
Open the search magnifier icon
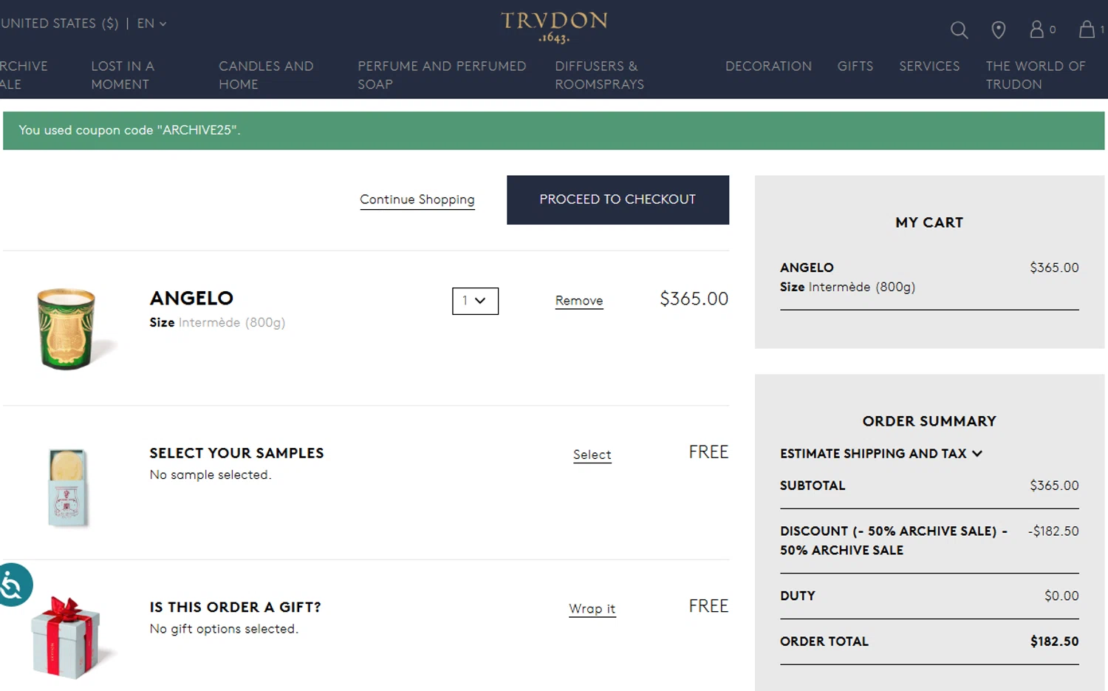959,30
